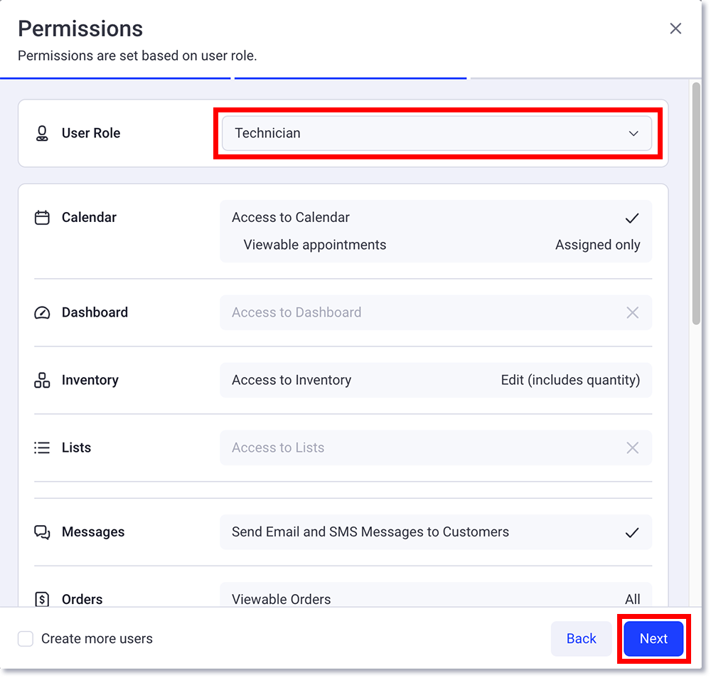This screenshot has height=678, width=711.
Task: Click the User Role person icon
Action: pos(43,132)
